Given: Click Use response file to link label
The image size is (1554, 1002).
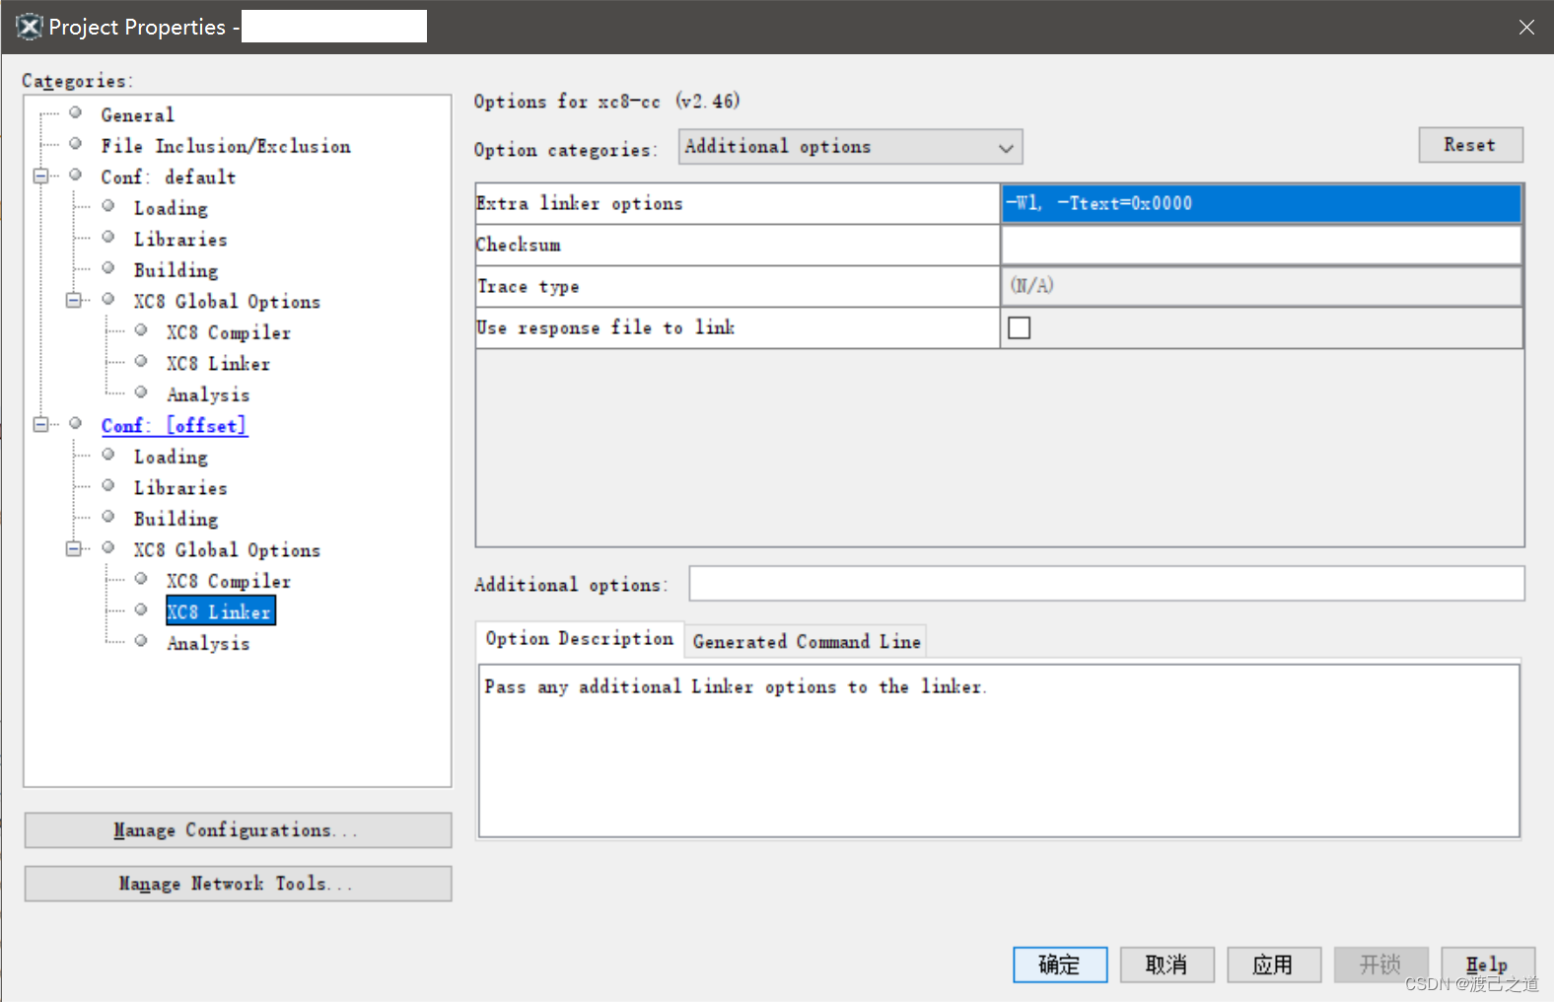Looking at the screenshot, I should click(x=605, y=328).
